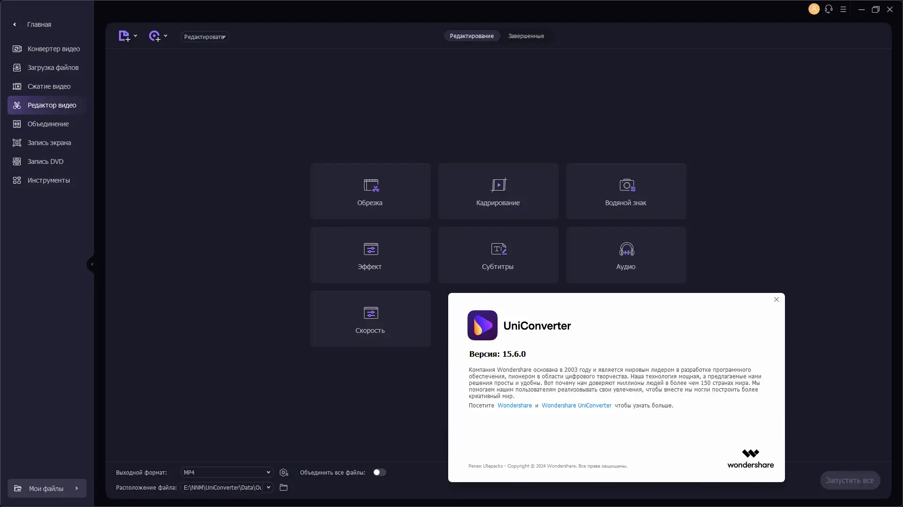Close the UniConverter about dialog
The height and width of the screenshot is (507, 903).
coord(776,300)
